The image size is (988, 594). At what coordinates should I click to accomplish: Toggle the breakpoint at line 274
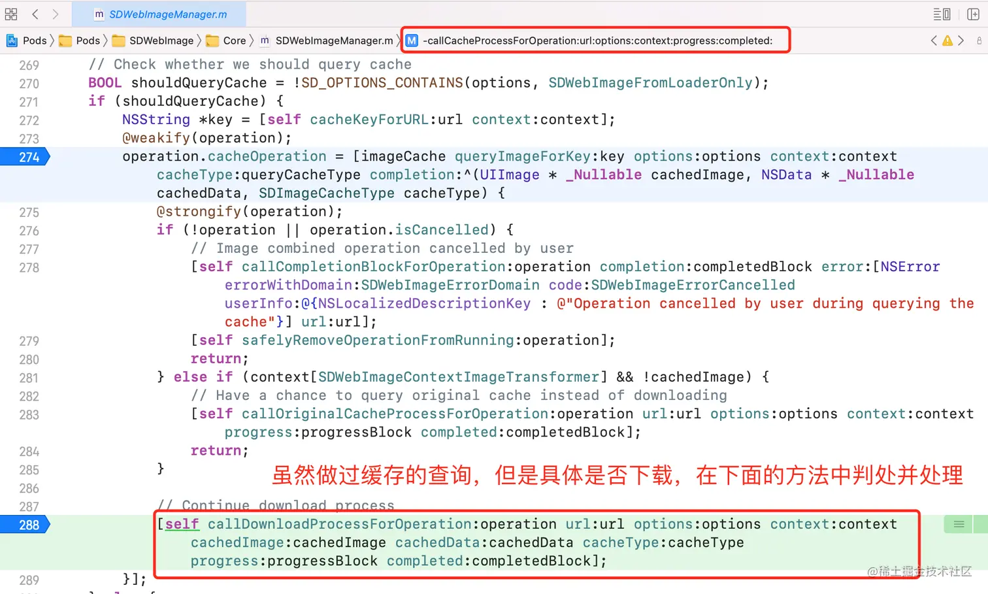click(25, 157)
